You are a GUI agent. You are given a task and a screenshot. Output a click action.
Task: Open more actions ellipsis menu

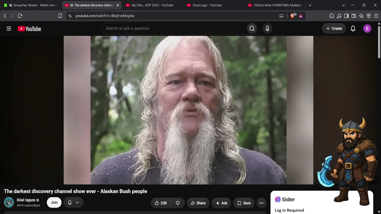262,203
